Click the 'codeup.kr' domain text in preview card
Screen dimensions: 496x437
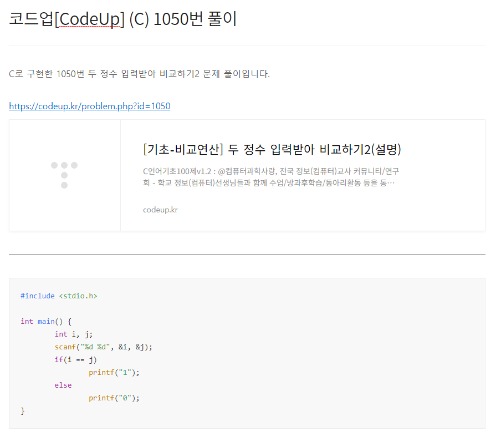pos(160,210)
